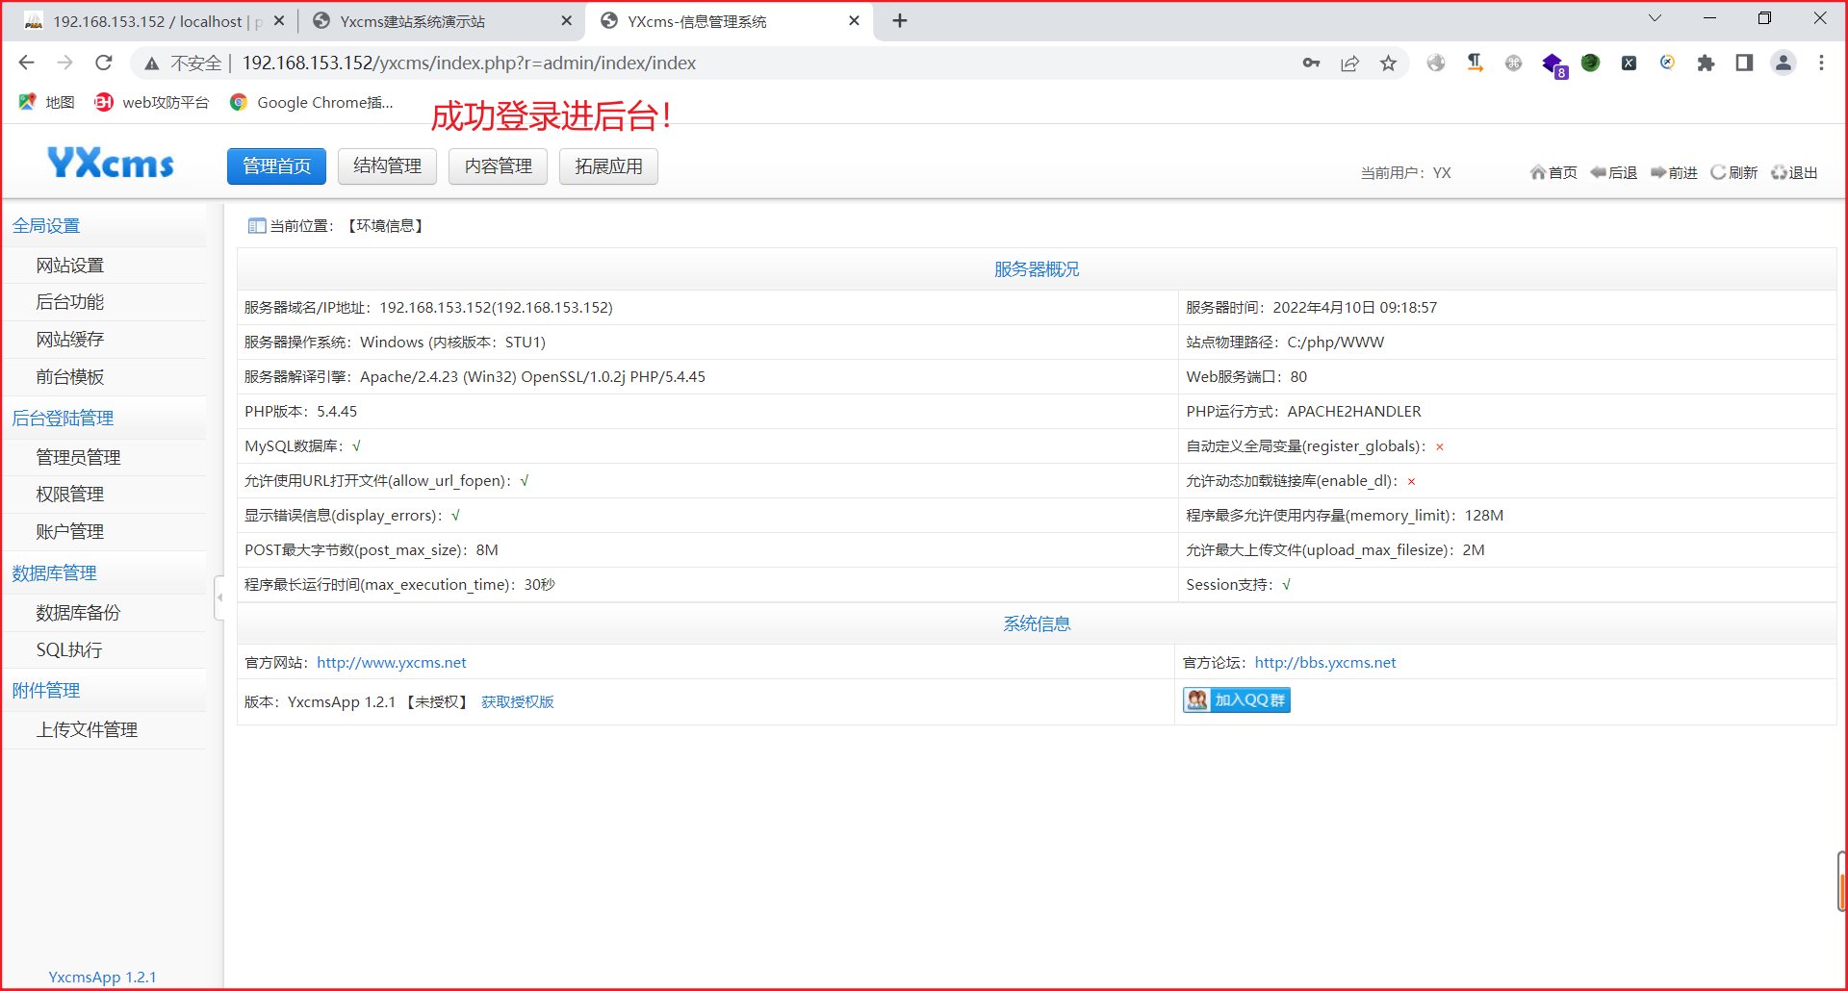This screenshot has height=991, width=1848.
Task: Click the 获取授权版 link
Action: coord(518,702)
